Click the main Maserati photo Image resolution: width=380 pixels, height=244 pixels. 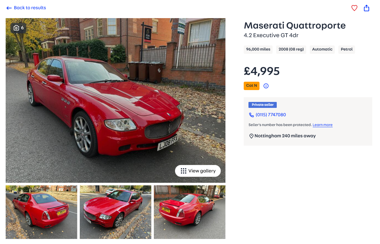[x=115, y=100]
